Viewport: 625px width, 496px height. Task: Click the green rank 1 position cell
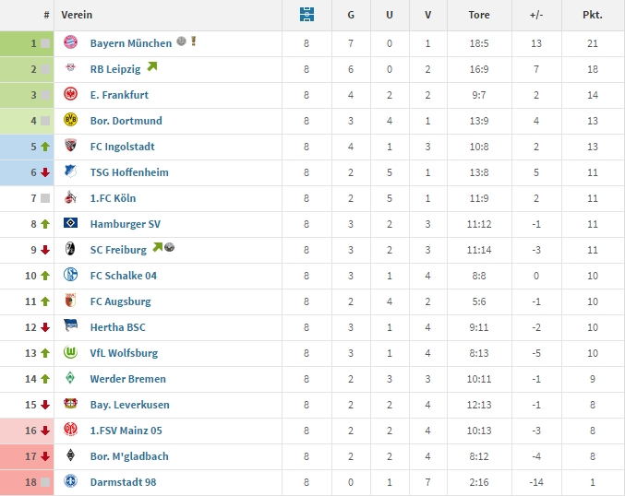(x=28, y=43)
